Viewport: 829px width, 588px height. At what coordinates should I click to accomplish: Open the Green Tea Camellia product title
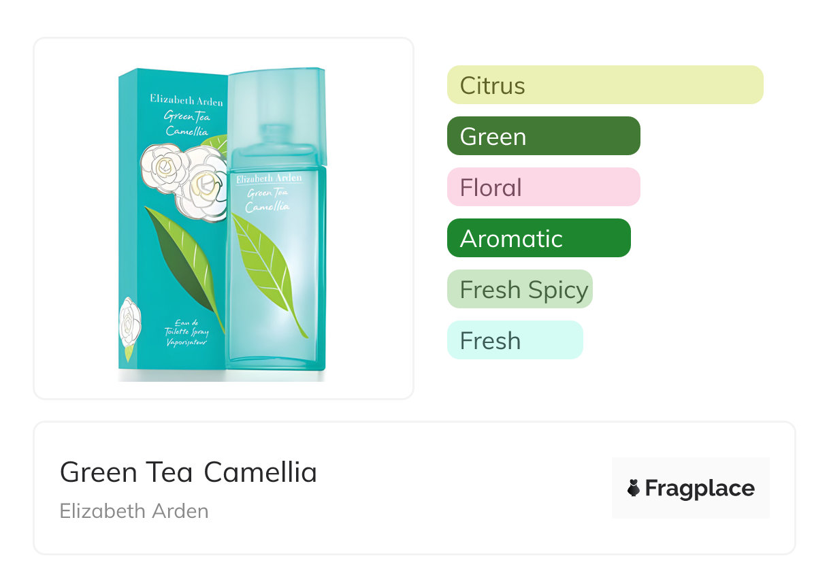point(189,472)
